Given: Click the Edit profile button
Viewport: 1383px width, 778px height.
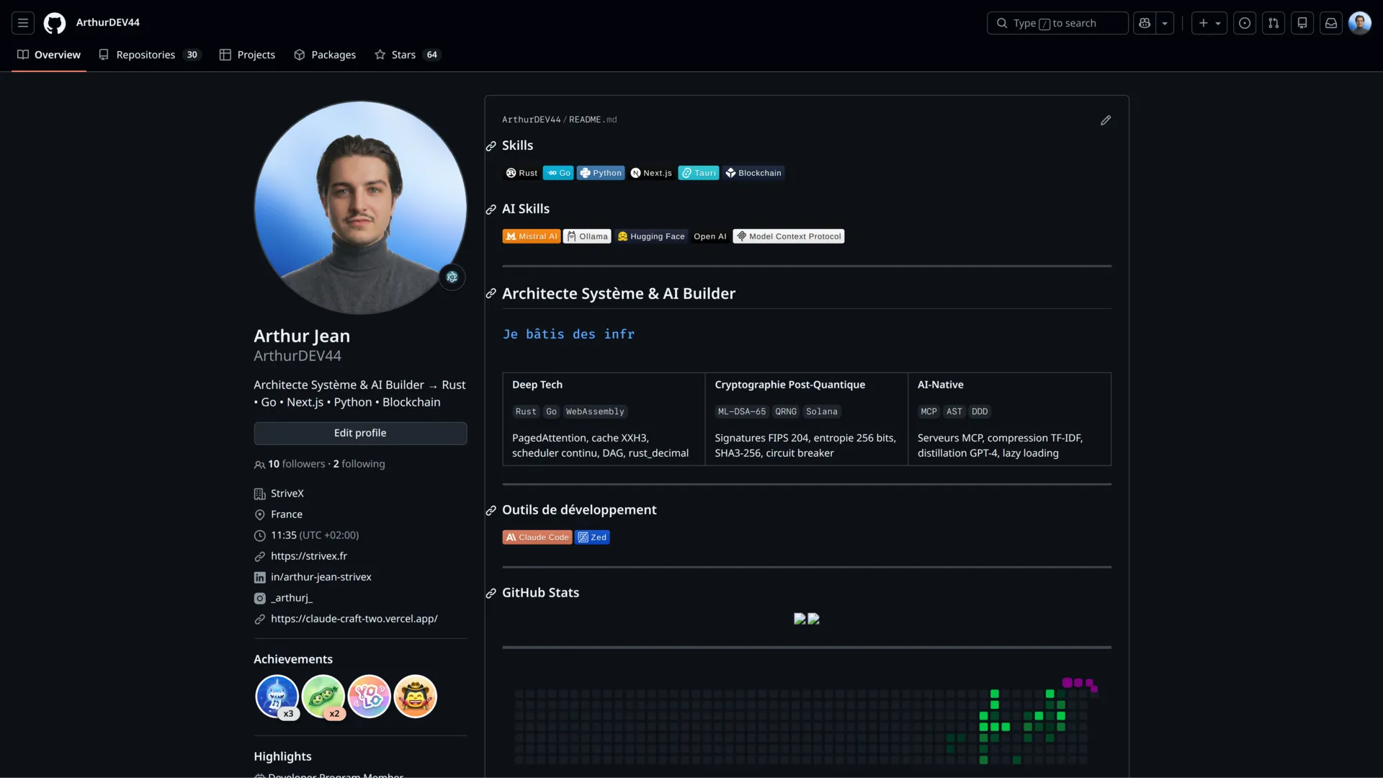Looking at the screenshot, I should 359,433.
